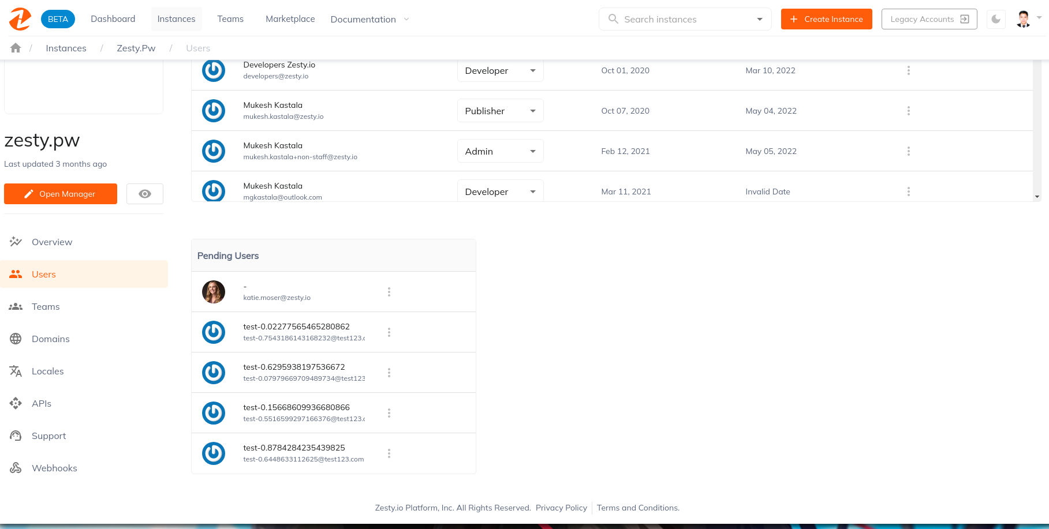Open the Domains panel
The image size is (1049, 529).
tap(50, 339)
